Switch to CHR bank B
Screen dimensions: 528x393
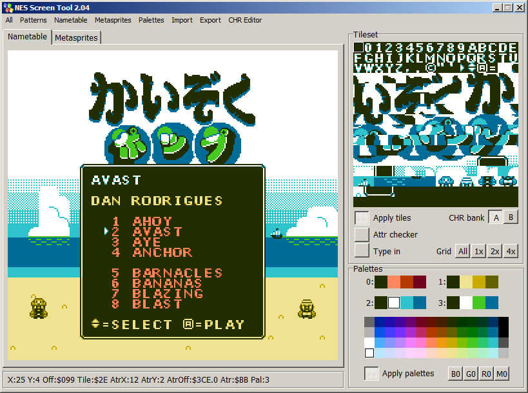pyautogui.click(x=510, y=217)
